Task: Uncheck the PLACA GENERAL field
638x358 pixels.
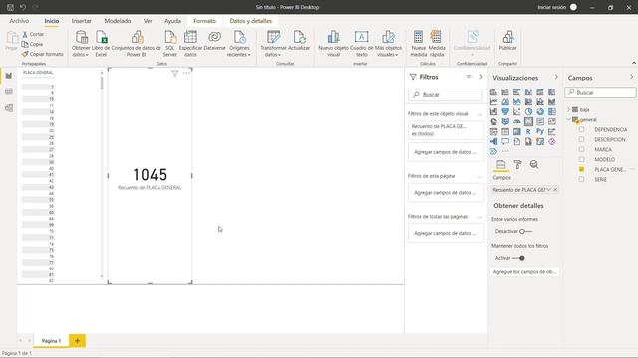Action: point(581,169)
